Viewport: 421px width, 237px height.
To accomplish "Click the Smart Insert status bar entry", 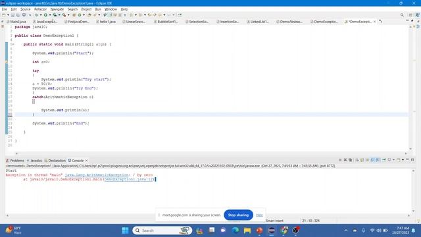I will [x=274, y=221].
